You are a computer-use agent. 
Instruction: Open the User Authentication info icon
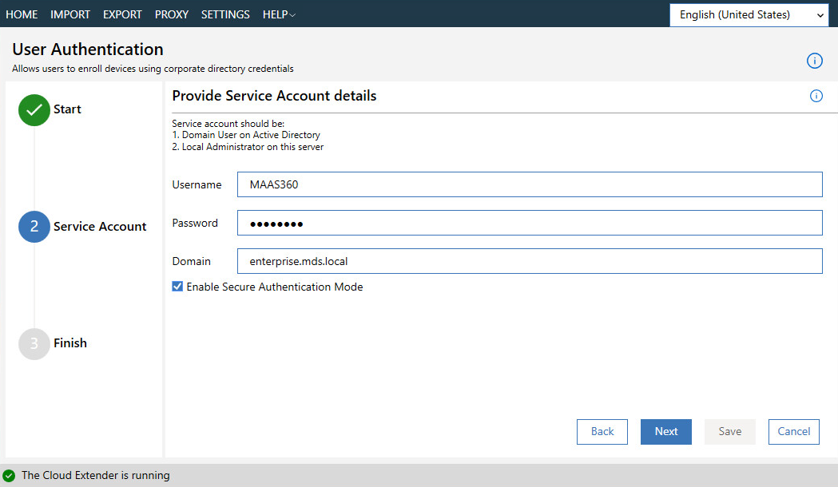(814, 60)
